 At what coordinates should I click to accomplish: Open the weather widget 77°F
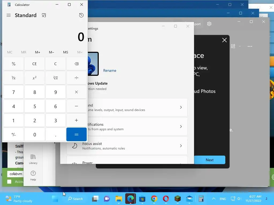point(19,199)
